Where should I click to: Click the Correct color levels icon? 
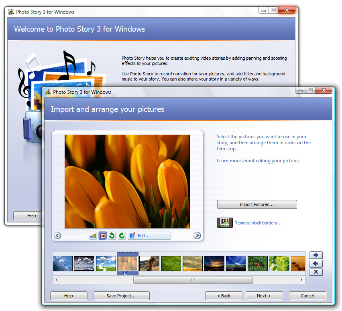pyautogui.click(x=93, y=236)
